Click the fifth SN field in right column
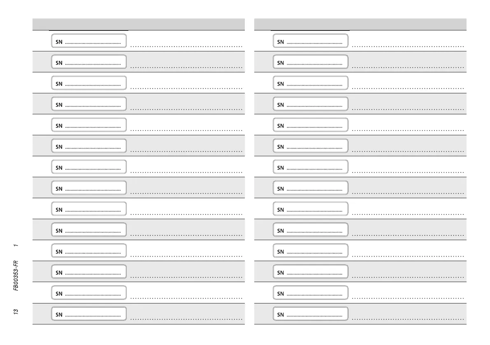 click(310, 125)
